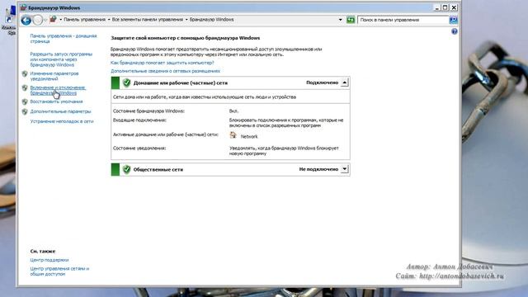Click the Общественные сети header bar

(x=230, y=169)
